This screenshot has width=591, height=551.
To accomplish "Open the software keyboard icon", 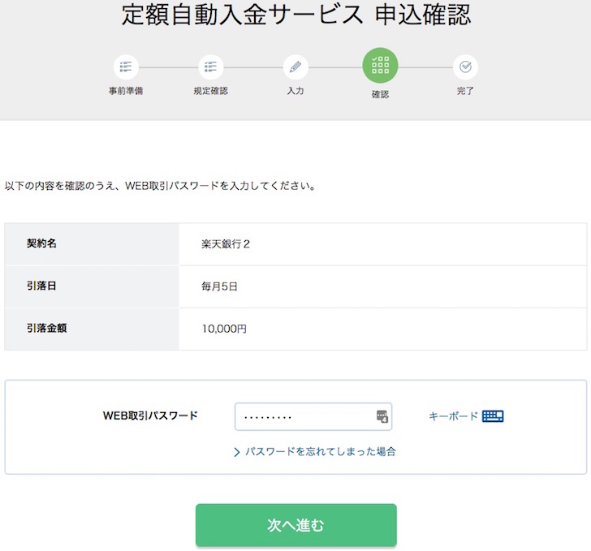I will click(493, 416).
